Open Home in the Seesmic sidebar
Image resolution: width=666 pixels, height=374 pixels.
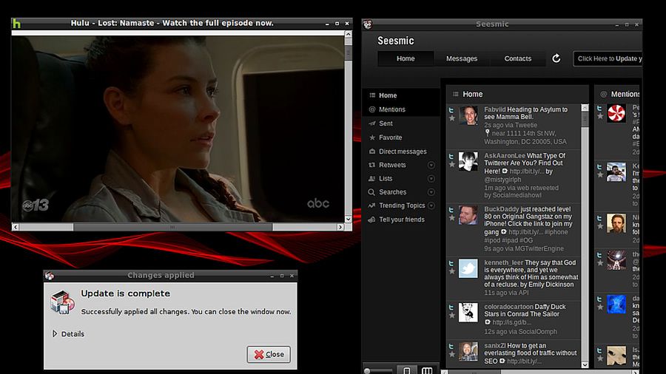401,95
